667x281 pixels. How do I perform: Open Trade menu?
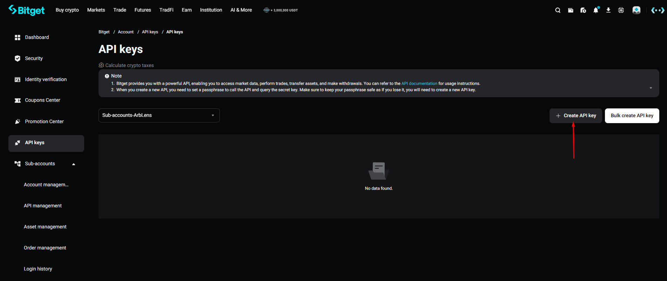(120, 10)
